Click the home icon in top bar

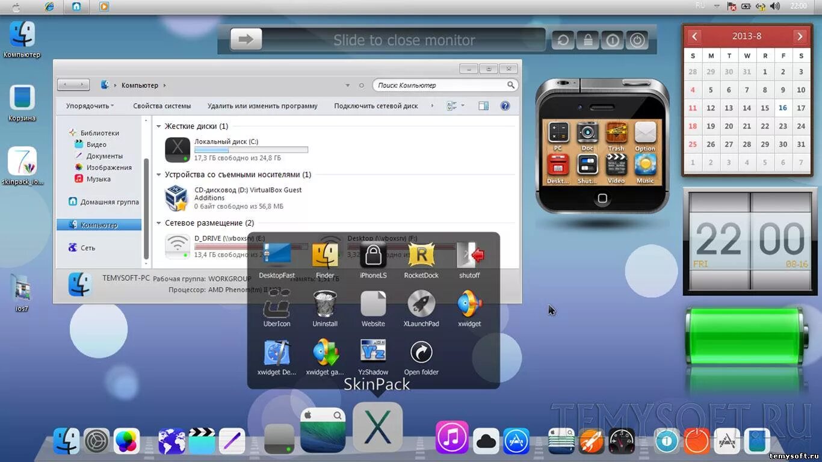point(76,7)
